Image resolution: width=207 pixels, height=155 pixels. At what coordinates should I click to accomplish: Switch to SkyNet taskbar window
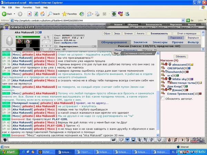click(x=46, y=152)
